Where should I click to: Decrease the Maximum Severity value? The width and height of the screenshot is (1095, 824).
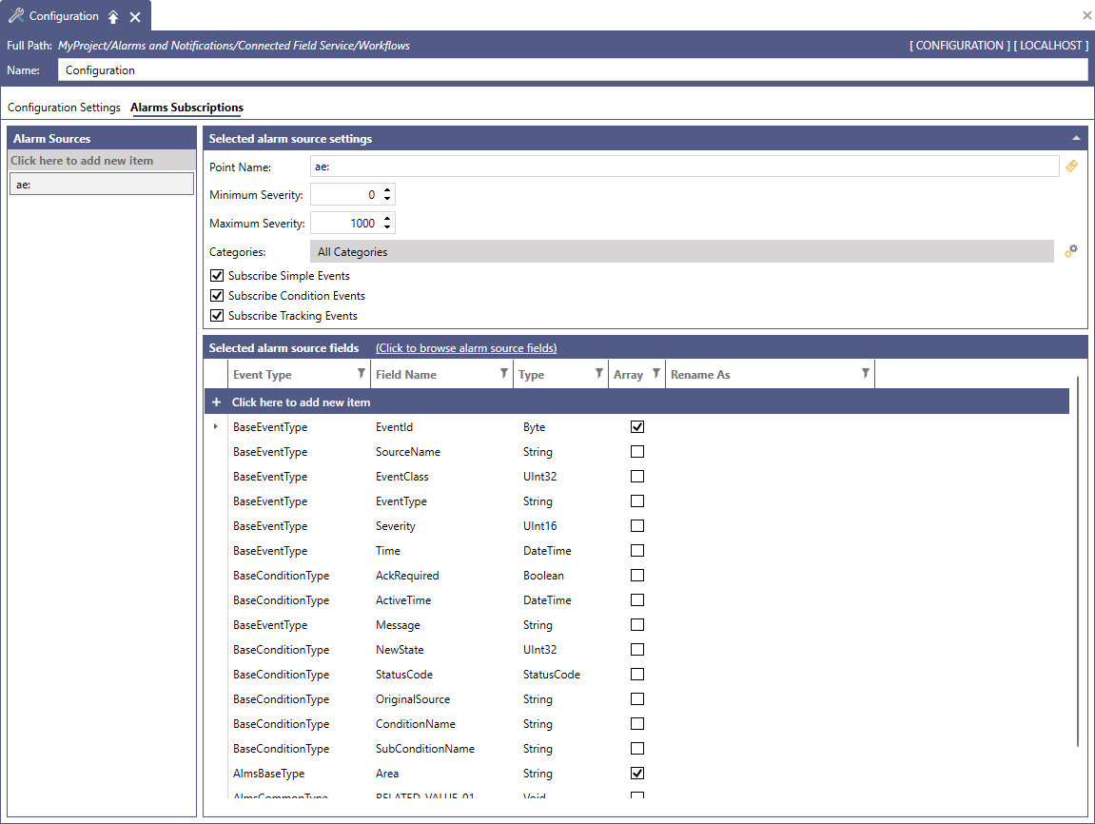click(387, 227)
